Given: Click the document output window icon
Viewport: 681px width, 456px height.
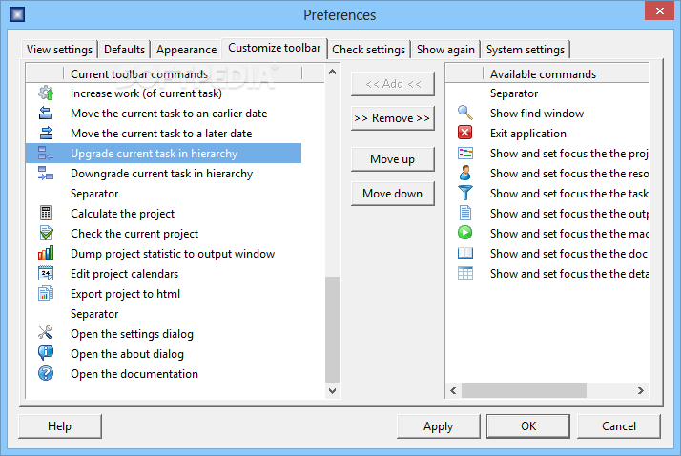Looking at the screenshot, I should (x=465, y=213).
